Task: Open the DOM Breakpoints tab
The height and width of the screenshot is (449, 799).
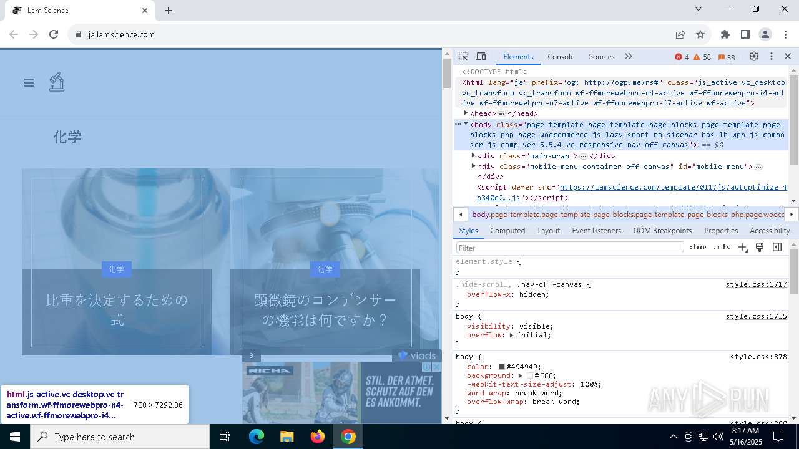Action: [x=662, y=231]
